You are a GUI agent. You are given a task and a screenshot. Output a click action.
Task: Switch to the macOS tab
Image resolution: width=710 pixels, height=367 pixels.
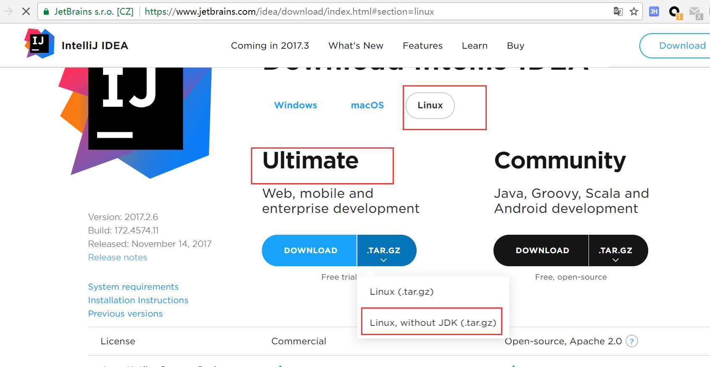click(367, 105)
